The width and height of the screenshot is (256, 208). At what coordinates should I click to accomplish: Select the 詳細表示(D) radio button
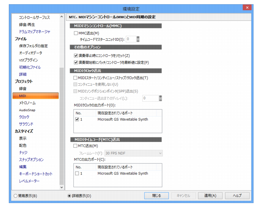(69, 196)
